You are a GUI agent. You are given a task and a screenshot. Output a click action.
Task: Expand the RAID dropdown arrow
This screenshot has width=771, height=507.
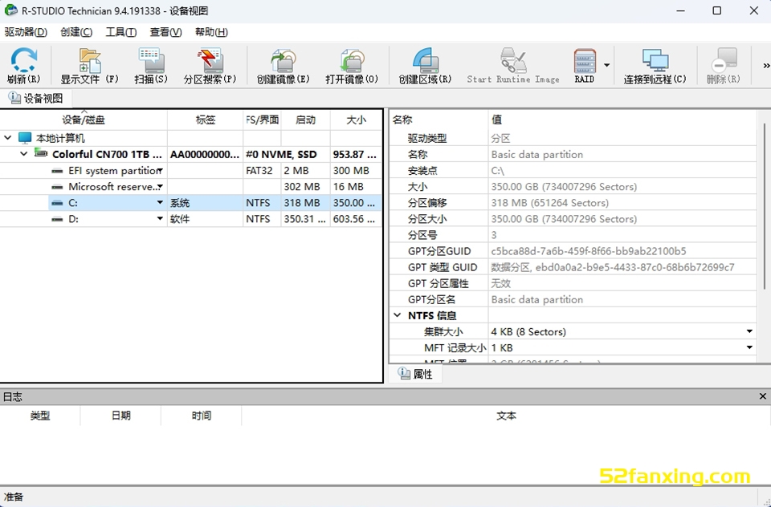pos(607,65)
